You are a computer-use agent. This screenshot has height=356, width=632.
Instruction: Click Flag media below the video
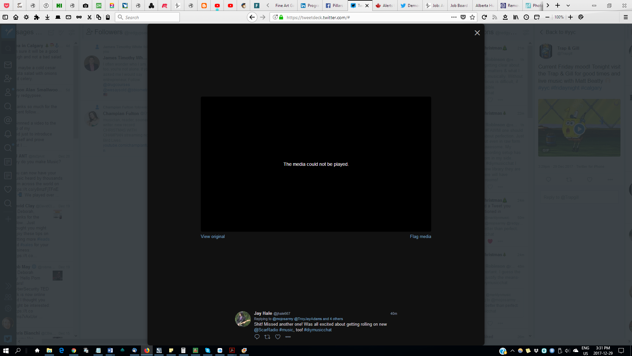[x=420, y=236]
